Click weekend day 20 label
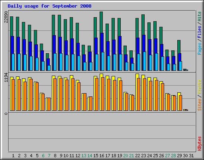The height and width of the screenshot is (160, 204). (126, 156)
